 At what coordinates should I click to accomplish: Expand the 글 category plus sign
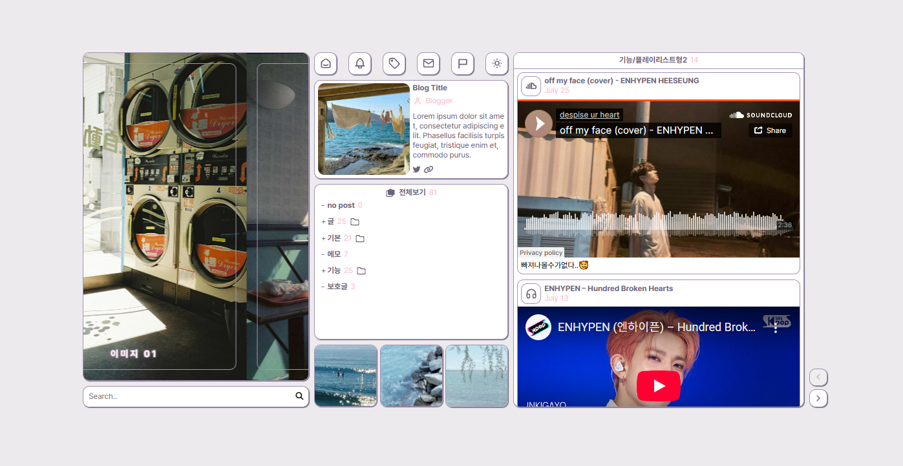[323, 222]
